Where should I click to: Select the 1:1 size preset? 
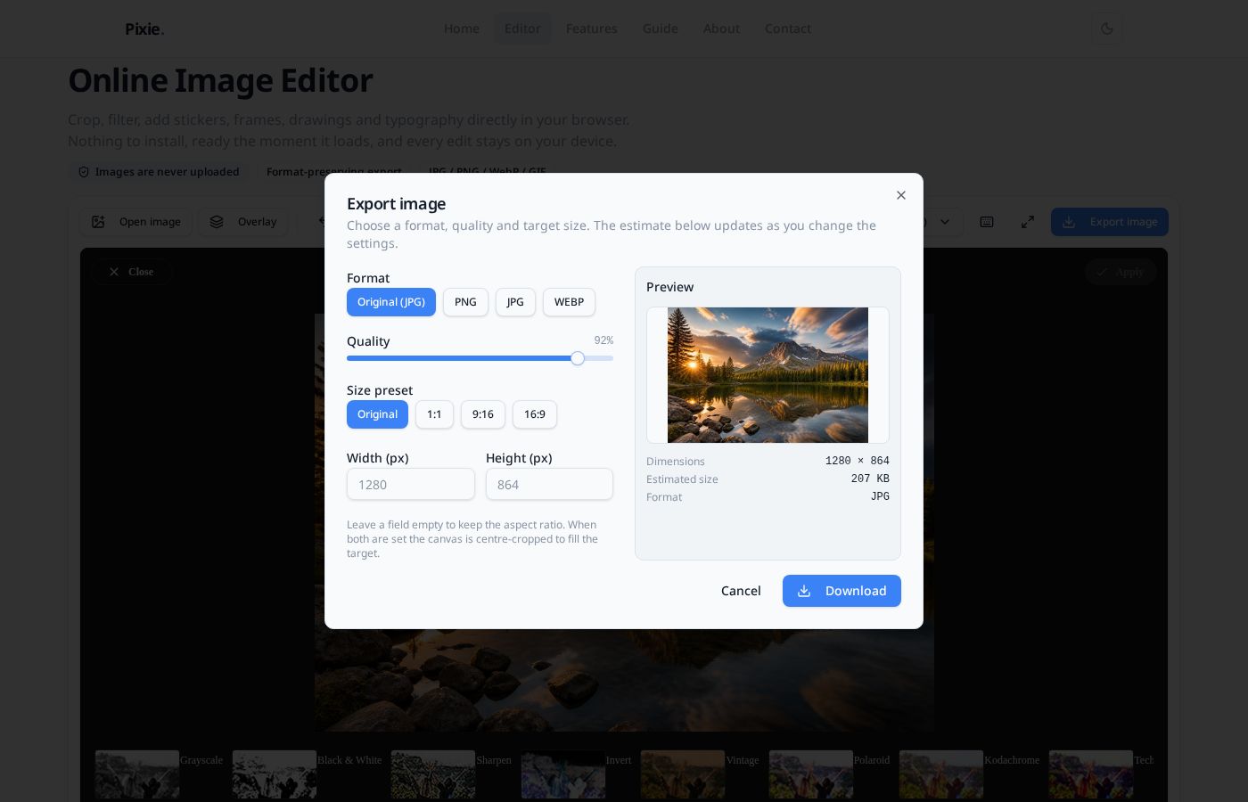[x=434, y=414]
